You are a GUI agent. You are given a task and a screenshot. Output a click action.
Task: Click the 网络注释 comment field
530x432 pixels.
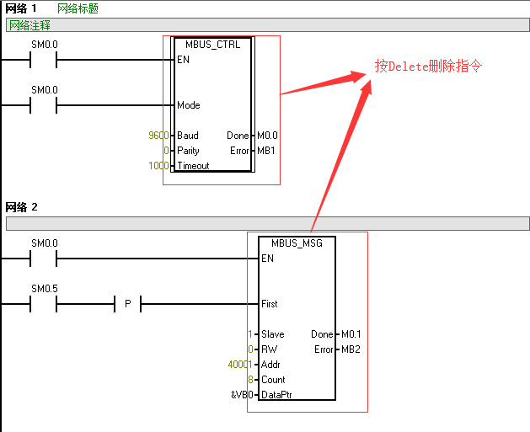pyautogui.click(x=30, y=24)
